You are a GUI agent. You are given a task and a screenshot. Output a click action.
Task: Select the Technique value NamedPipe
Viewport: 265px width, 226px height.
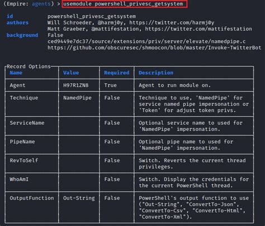point(77,98)
